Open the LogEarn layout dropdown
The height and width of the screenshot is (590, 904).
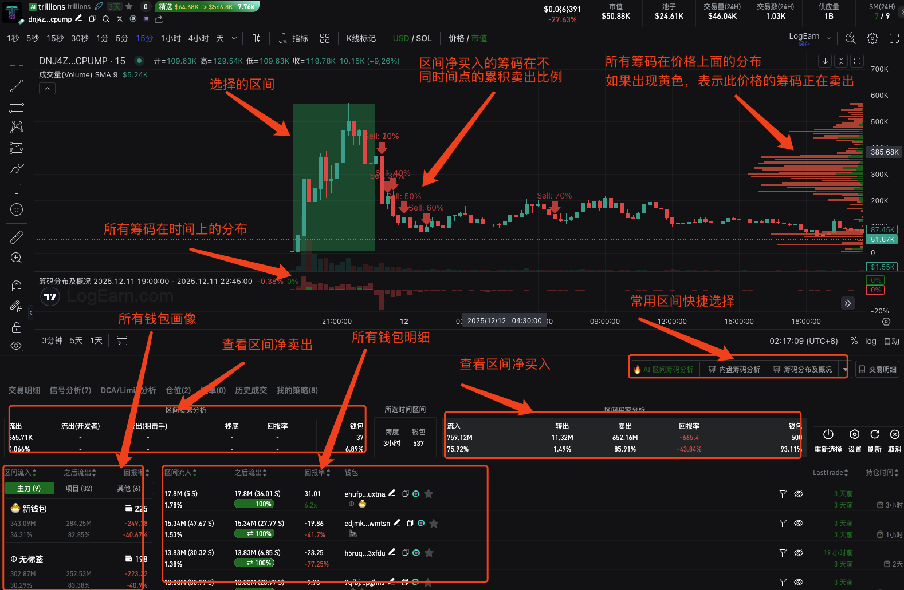click(828, 38)
